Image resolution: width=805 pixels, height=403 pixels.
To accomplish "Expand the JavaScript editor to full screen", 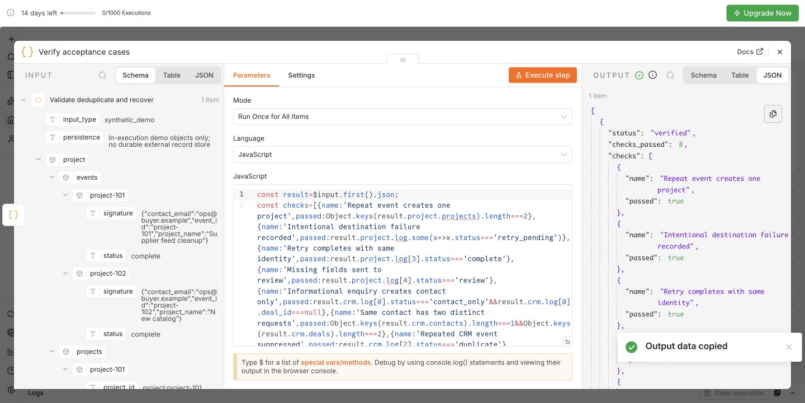I will click(567, 342).
